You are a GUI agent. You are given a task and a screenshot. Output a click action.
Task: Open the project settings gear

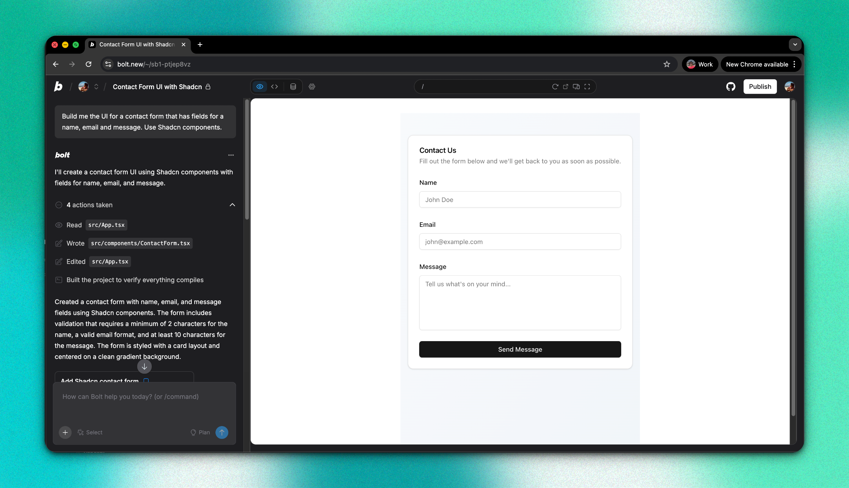click(x=312, y=86)
